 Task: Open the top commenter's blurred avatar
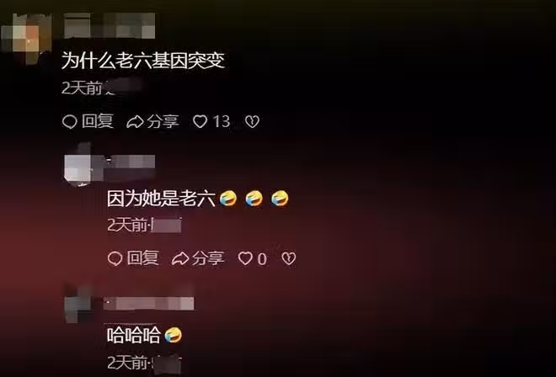click(x=27, y=38)
